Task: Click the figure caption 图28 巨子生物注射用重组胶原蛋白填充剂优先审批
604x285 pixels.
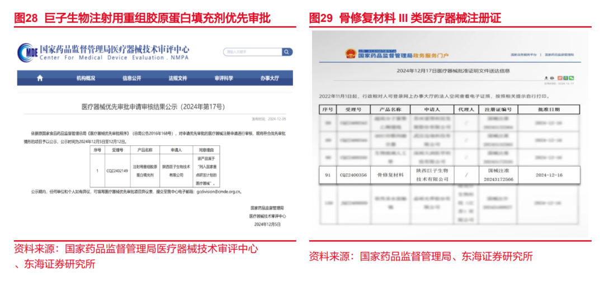Action: pos(142,18)
